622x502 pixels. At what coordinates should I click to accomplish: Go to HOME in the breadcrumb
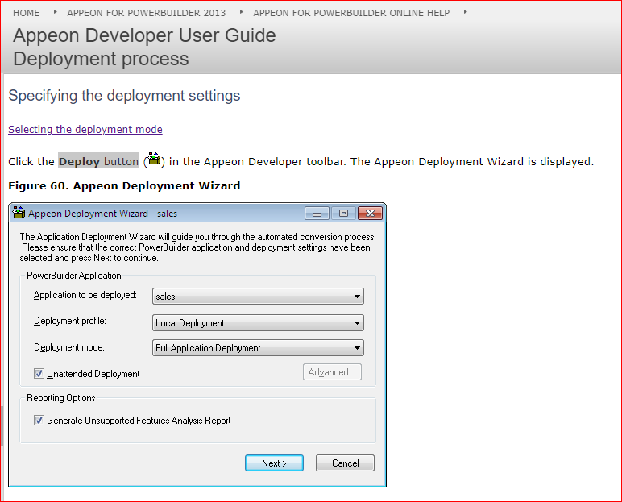click(x=27, y=13)
